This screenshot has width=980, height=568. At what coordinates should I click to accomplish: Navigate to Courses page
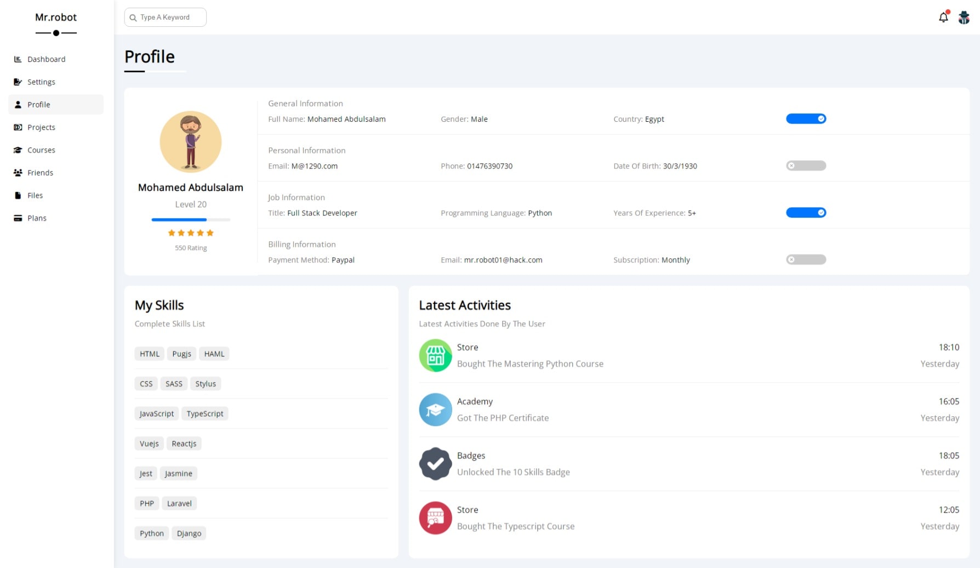[x=41, y=150]
